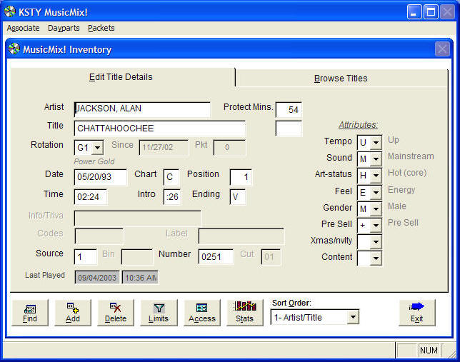Click the NUM indicator in status bar
The image size is (460, 362).
pos(429,351)
